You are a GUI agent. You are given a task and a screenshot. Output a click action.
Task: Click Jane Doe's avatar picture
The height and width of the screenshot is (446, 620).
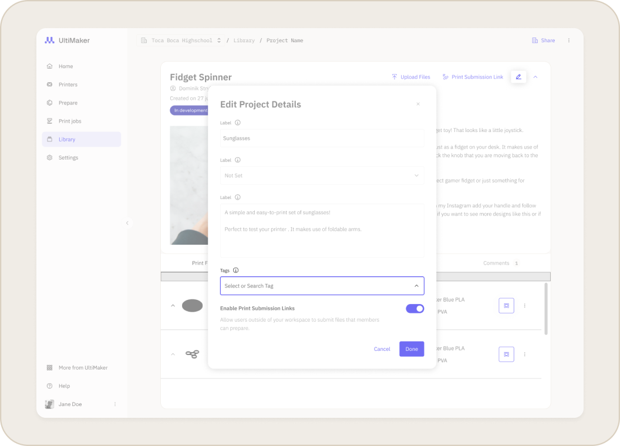(49, 404)
